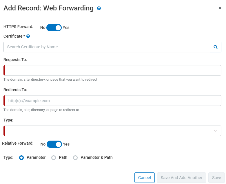Click the Certificate field help icon
Viewport: 226px width, 184px height.
click(28, 36)
